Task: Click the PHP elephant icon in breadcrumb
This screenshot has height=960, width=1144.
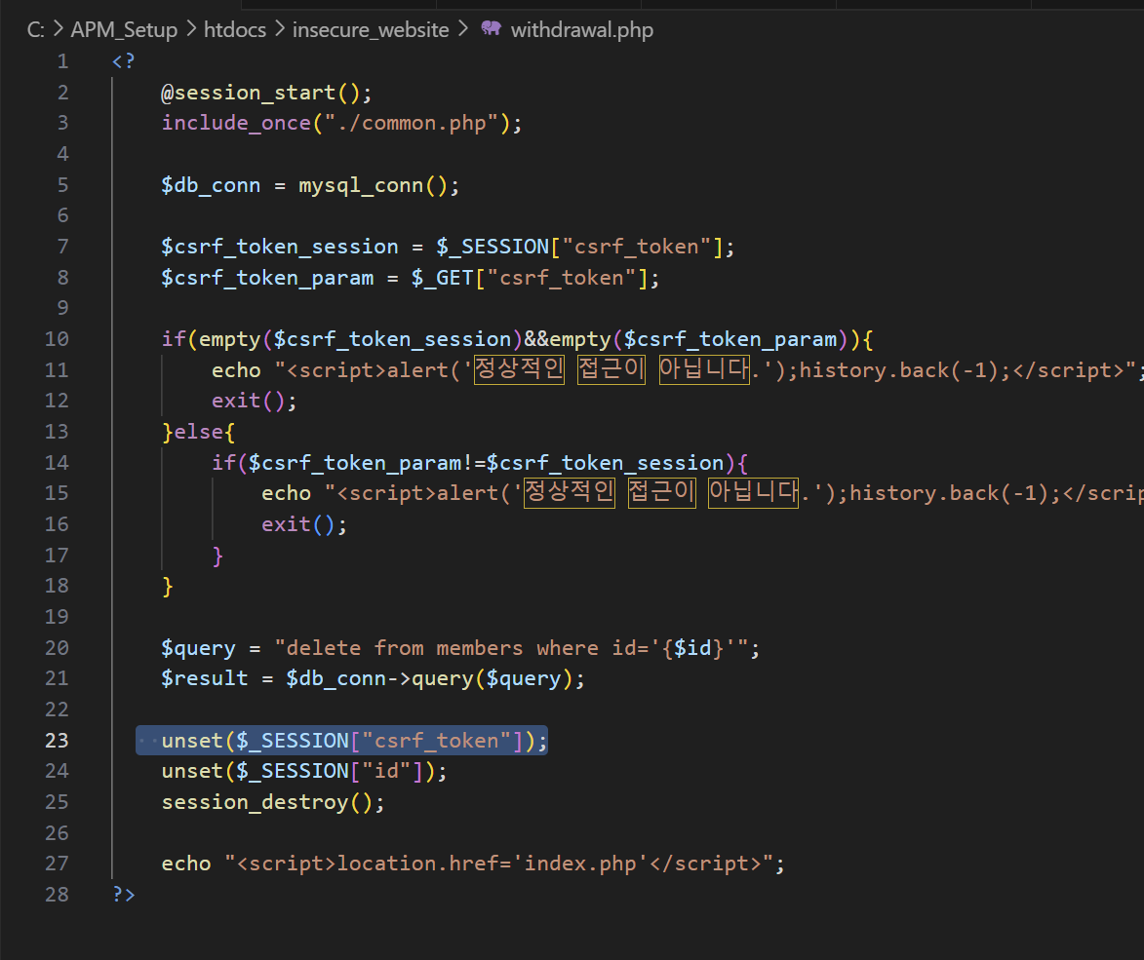Action: 491,29
